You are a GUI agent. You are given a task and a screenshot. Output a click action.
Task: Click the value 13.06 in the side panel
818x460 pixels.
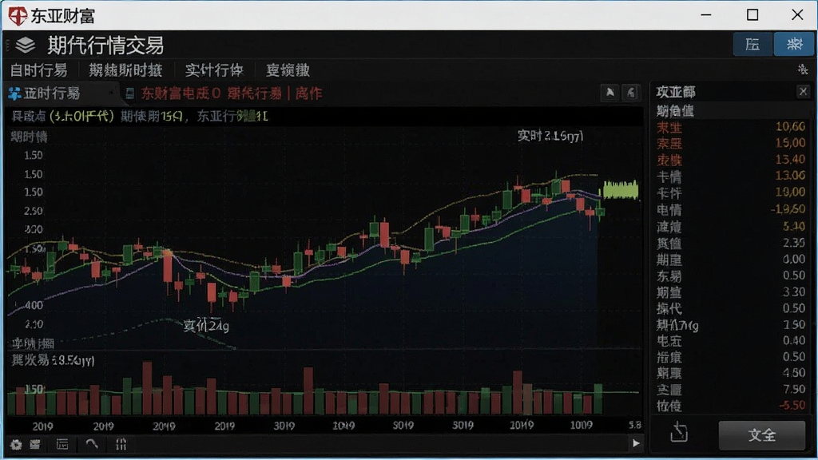coord(790,176)
